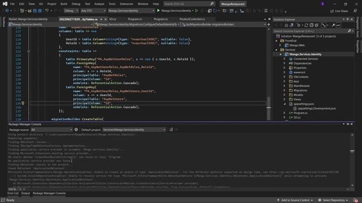Toggle Preview Selected Items in Solution Explorer
This screenshot has height=203, width=362.
338,25
